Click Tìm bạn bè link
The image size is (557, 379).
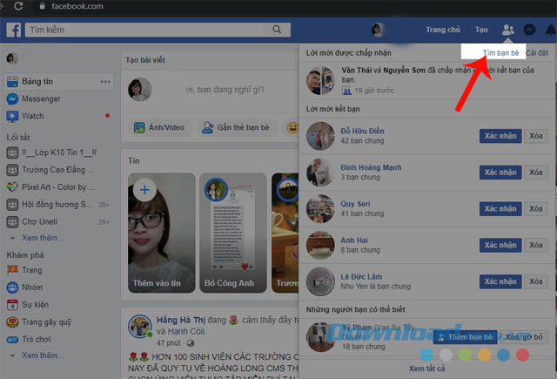click(501, 53)
